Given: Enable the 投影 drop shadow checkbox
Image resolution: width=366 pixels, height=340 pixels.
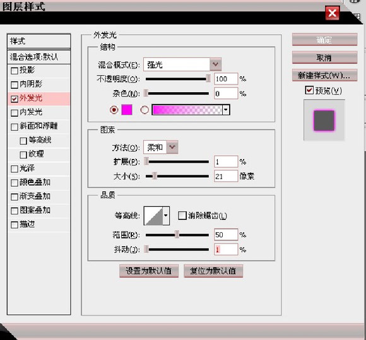Looking at the screenshot, I should [15, 71].
